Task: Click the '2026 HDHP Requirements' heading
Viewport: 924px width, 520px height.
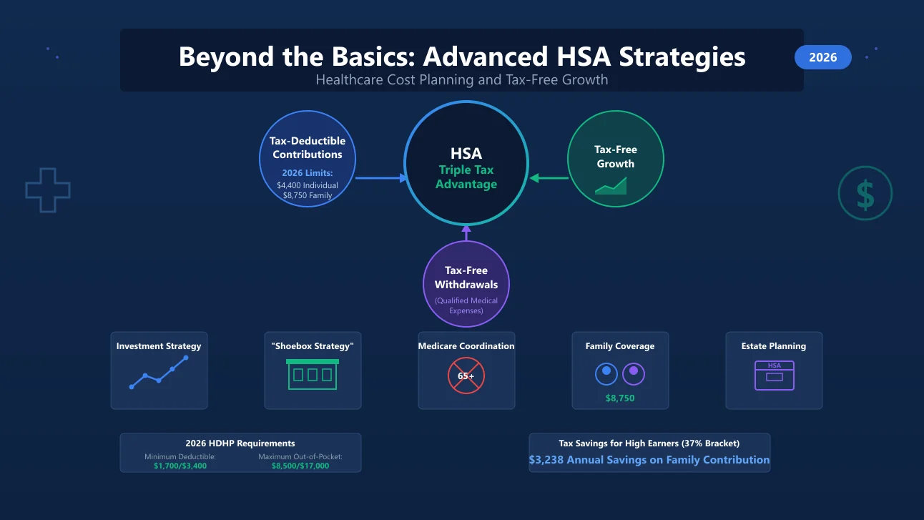Action: pos(240,443)
